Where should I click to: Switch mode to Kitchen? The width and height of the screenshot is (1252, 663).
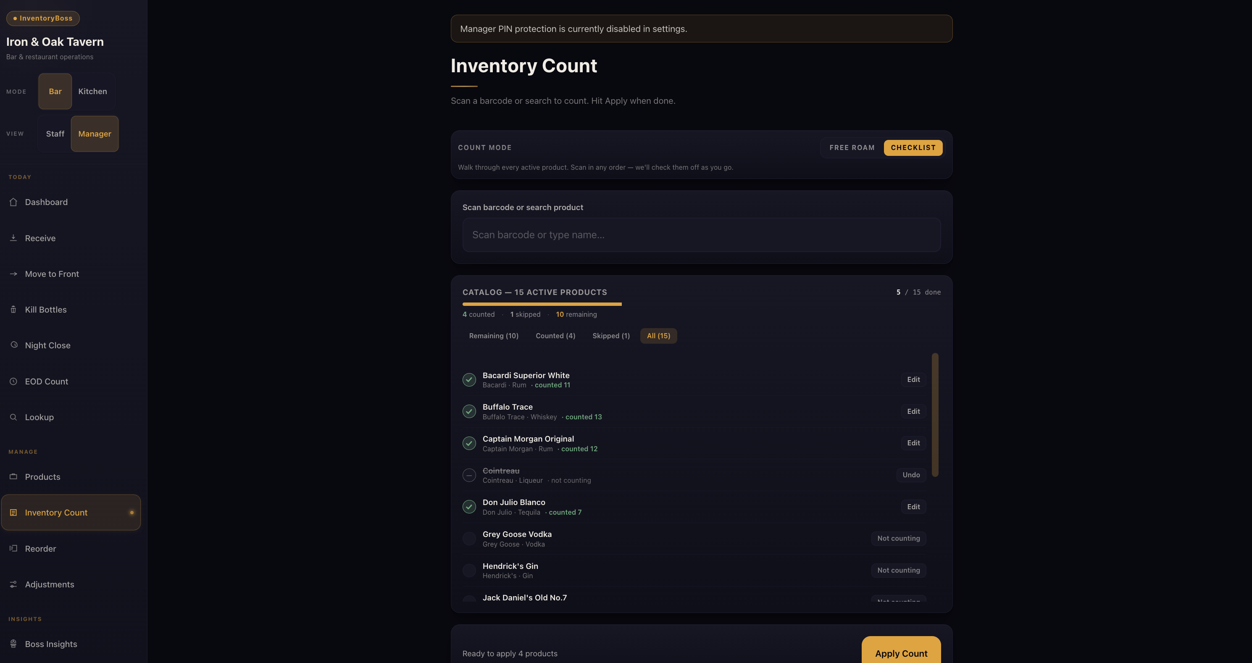92,91
